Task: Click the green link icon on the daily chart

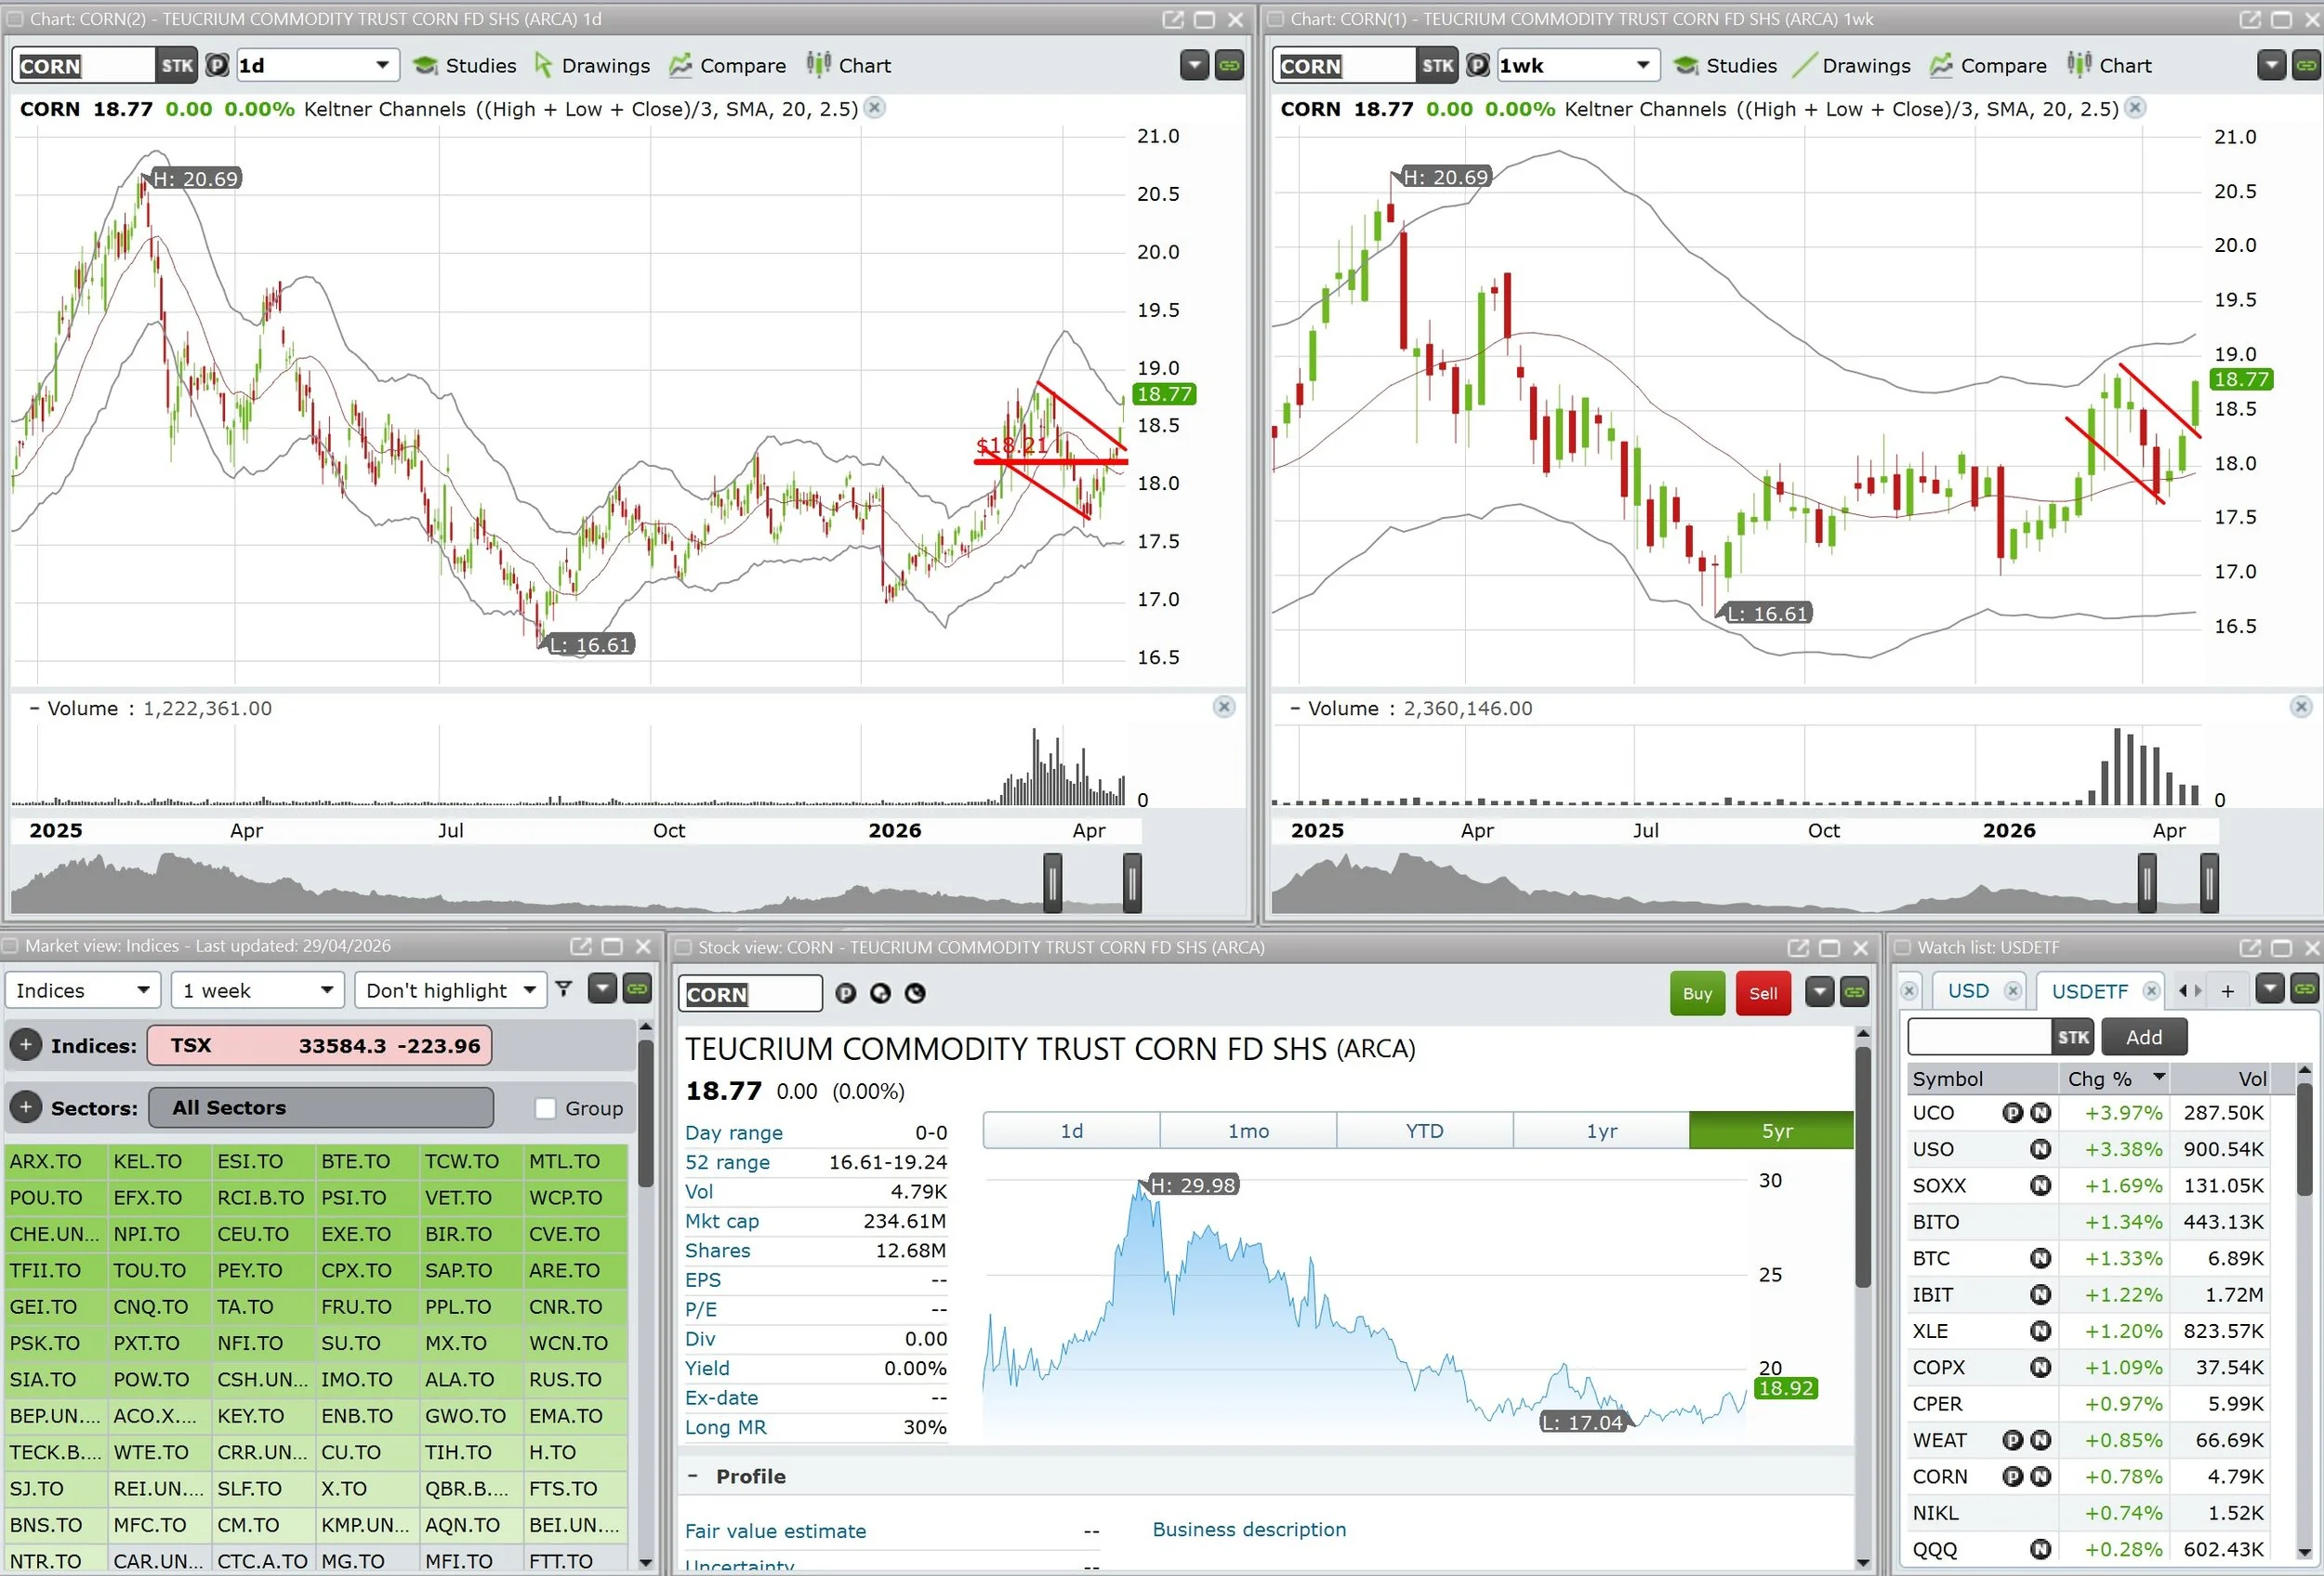Action: [x=1229, y=66]
